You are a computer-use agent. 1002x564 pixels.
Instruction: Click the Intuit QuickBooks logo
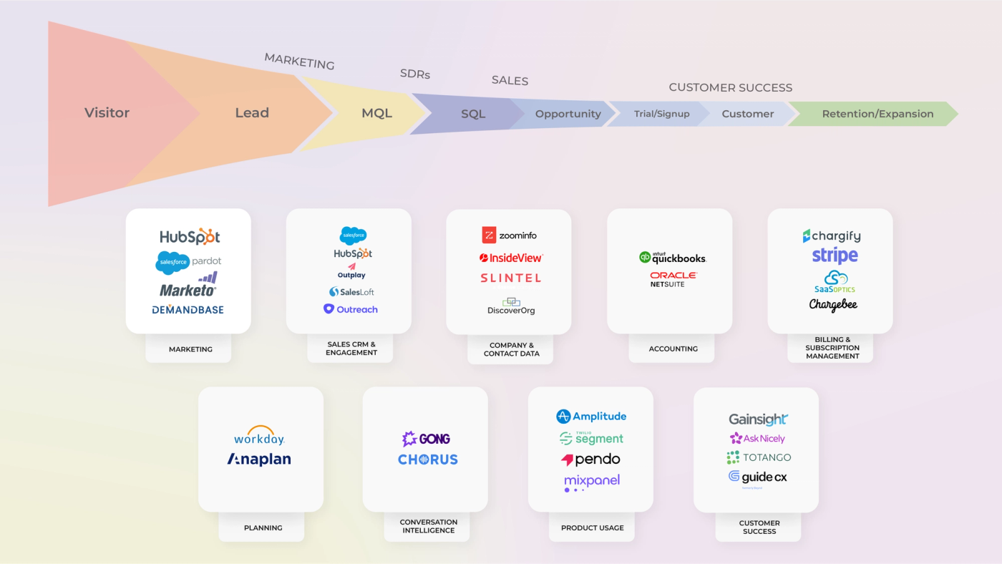coord(673,258)
